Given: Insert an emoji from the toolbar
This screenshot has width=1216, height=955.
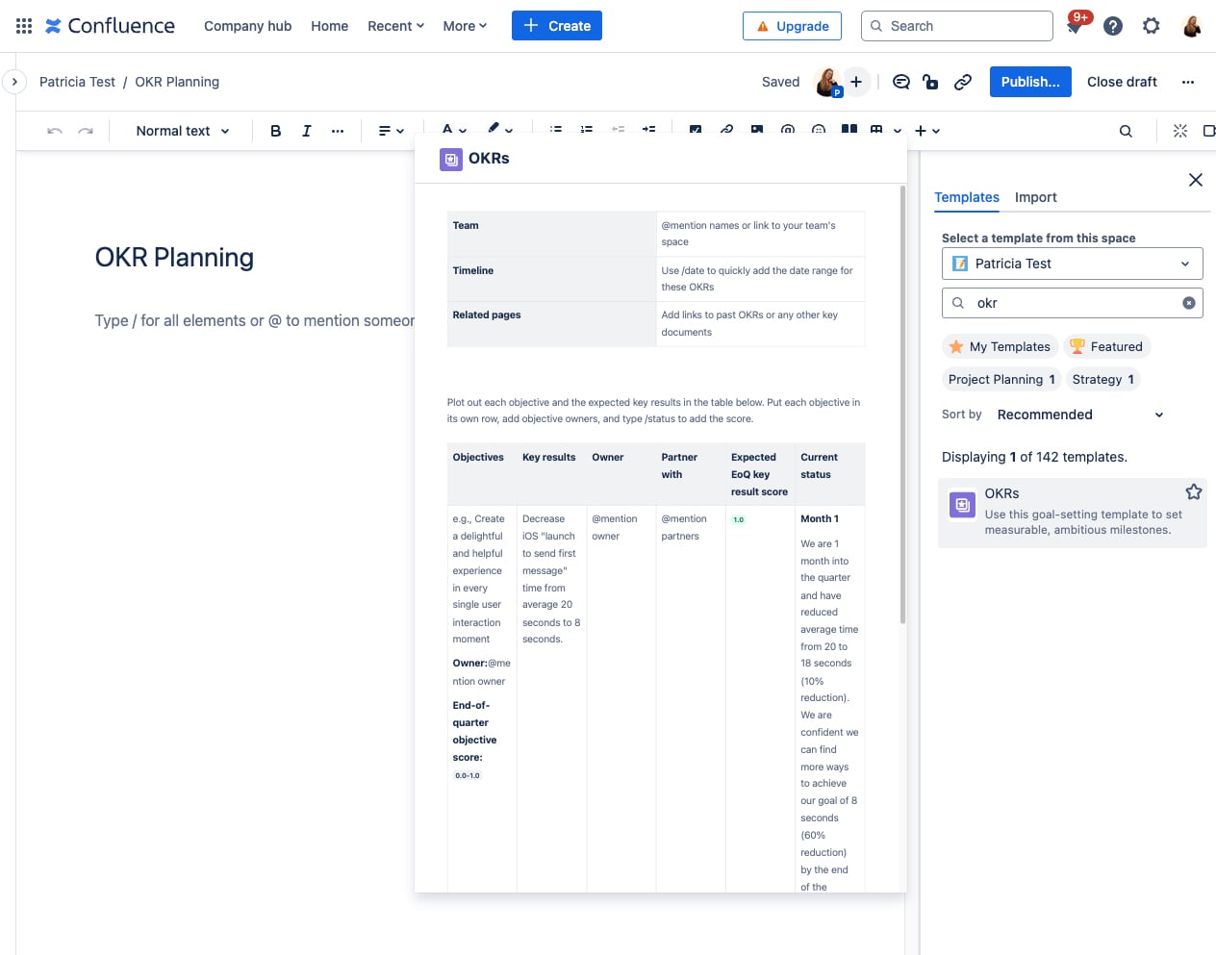Looking at the screenshot, I should (x=819, y=130).
